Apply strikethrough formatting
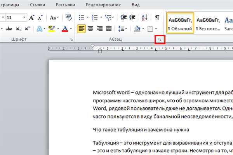Screen dimensions: 233x155 pos(9,29)
